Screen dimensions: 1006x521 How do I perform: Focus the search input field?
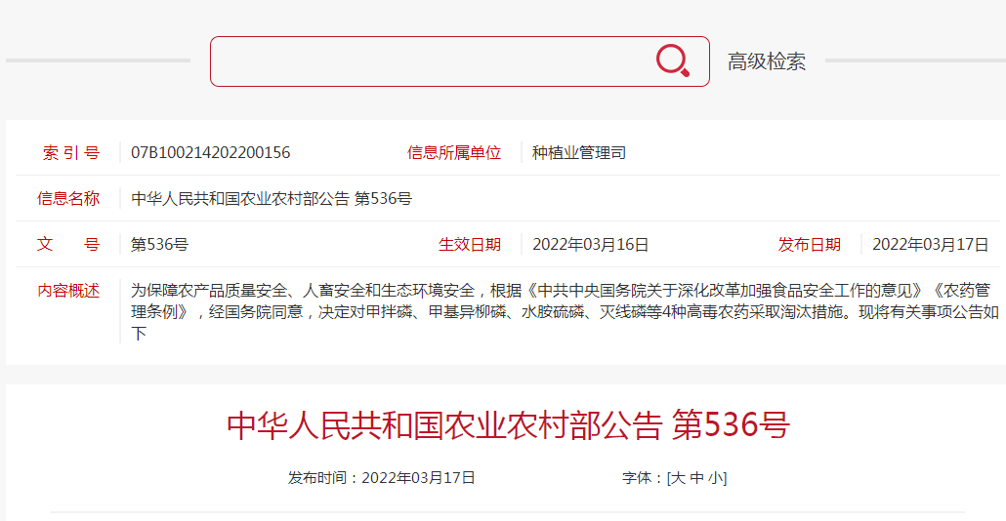point(430,61)
